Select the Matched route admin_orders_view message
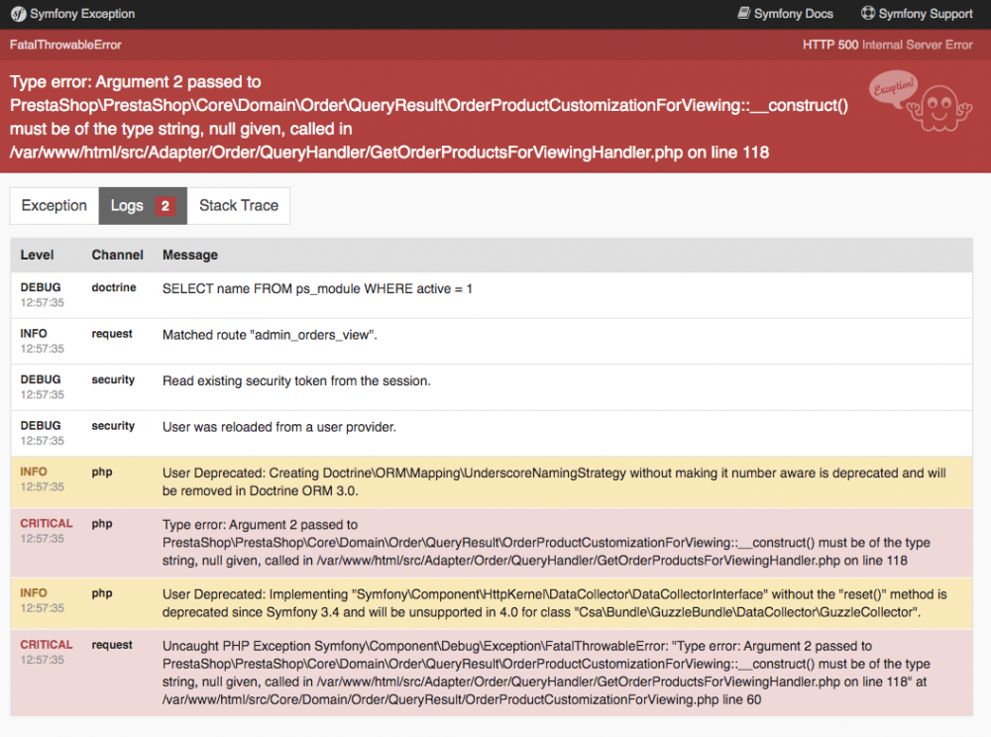The width and height of the screenshot is (991, 737). 270,336
